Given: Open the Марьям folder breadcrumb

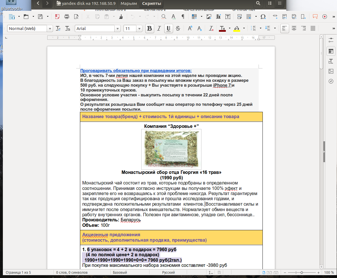Looking at the screenshot, I should pyautogui.click(x=129, y=3).
